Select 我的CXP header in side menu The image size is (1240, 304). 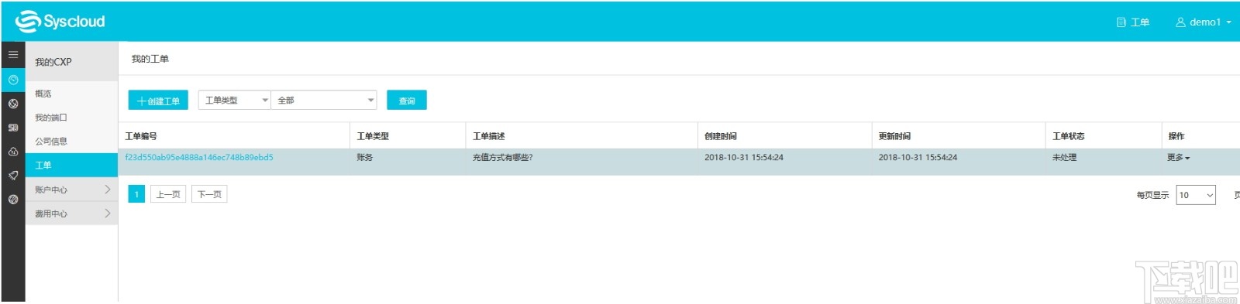coord(71,62)
